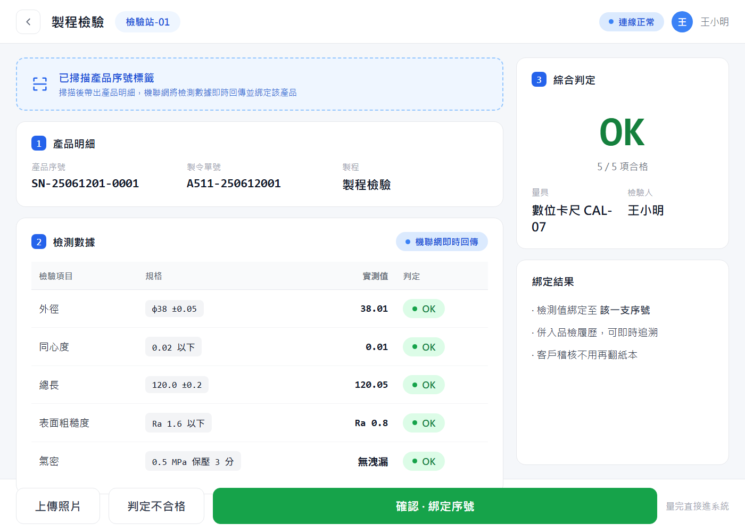
Task: Click the OK badge in the 表面粗糙度 row
Action: click(x=424, y=423)
